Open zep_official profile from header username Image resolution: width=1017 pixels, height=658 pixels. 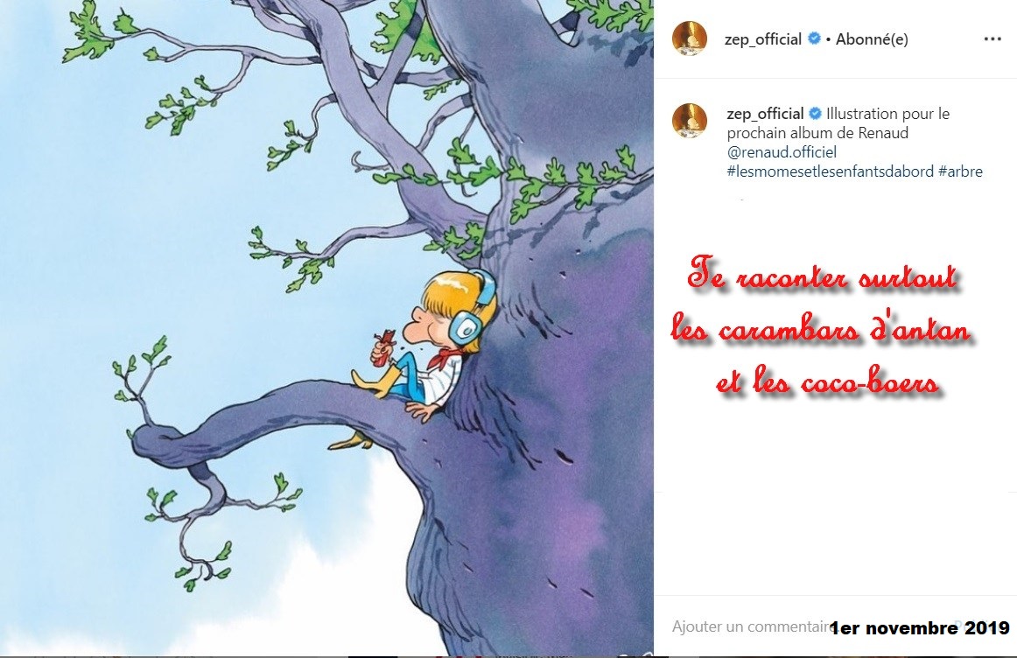click(x=763, y=38)
